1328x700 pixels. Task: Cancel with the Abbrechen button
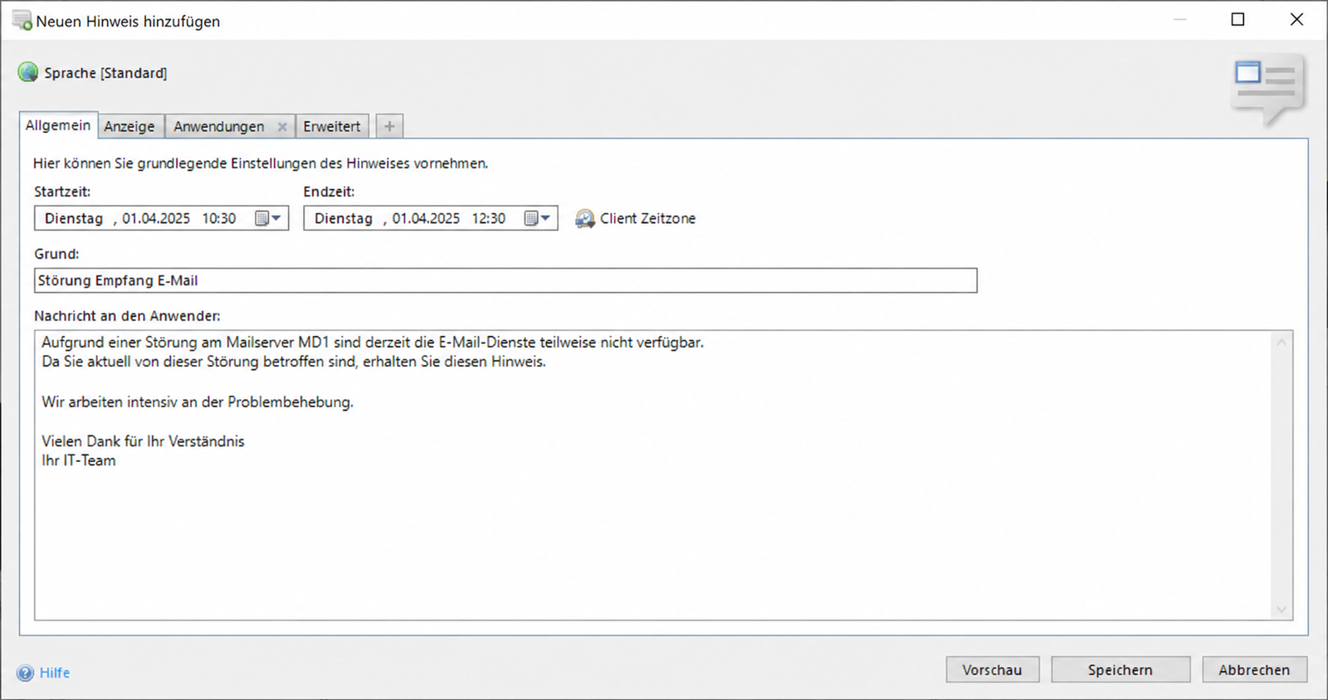point(1254,669)
